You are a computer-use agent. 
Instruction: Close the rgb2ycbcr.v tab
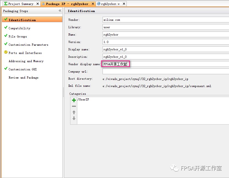pos(124,4)
